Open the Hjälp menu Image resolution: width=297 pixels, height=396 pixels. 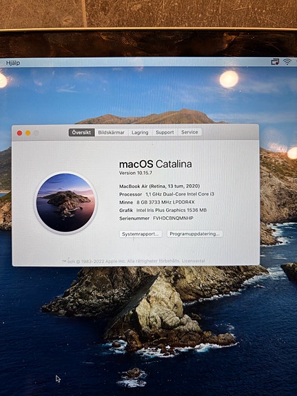click(13, 63)
